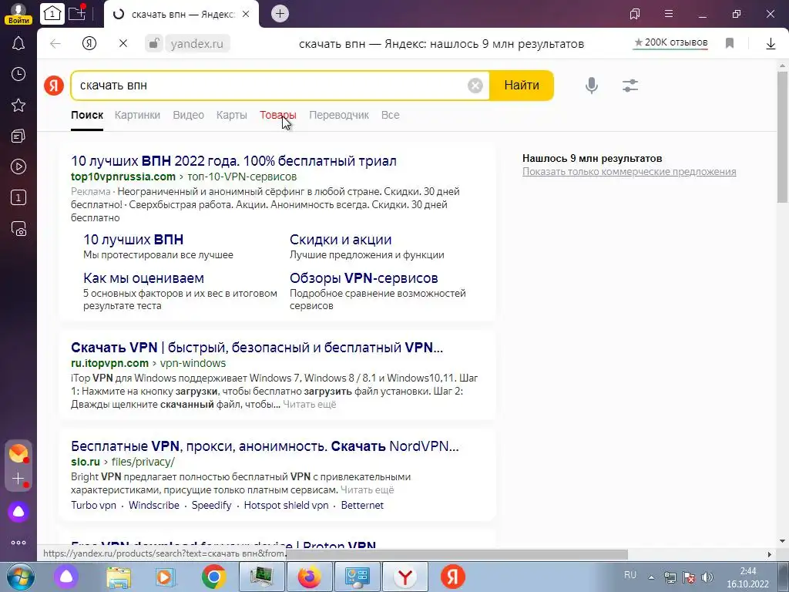Expand Читать ещё in slo.ru snippet

368,489
